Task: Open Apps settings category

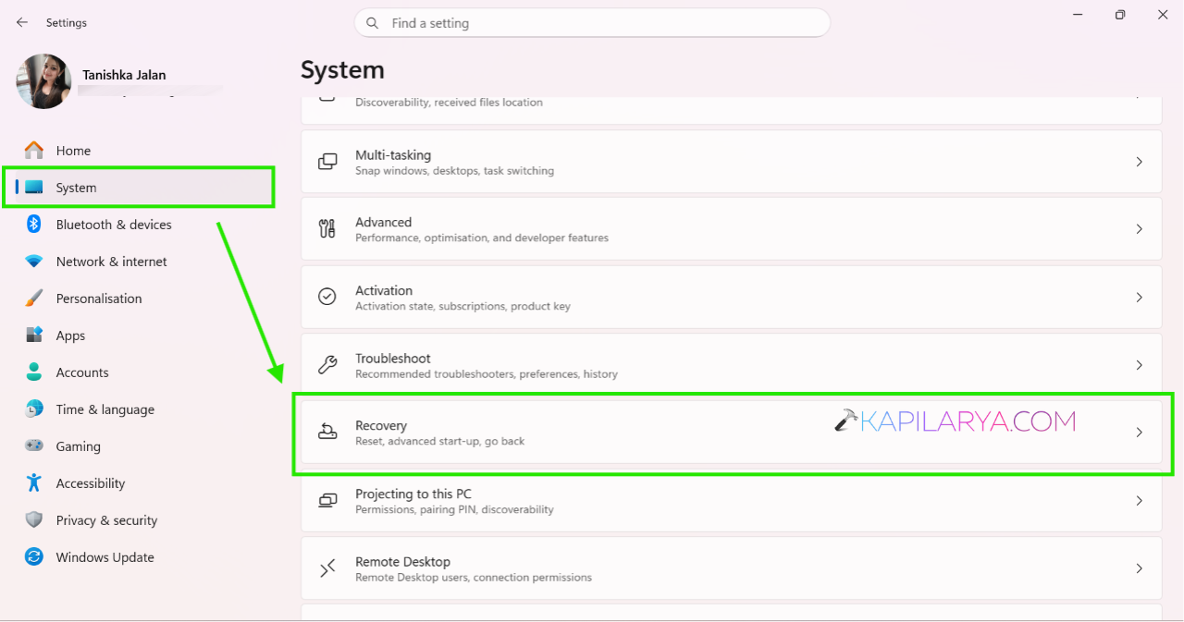Action: pyautogui.click(x=70, y=335)
